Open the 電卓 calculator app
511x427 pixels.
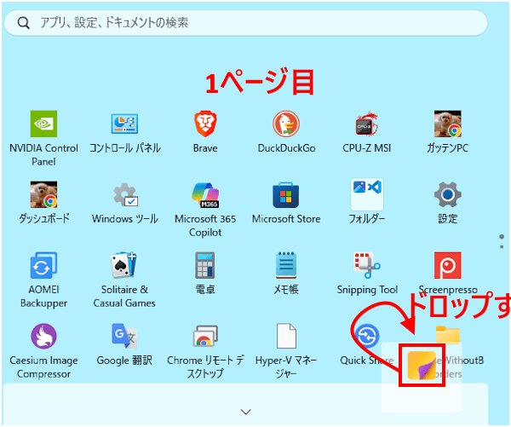click(x=205, y=265)
